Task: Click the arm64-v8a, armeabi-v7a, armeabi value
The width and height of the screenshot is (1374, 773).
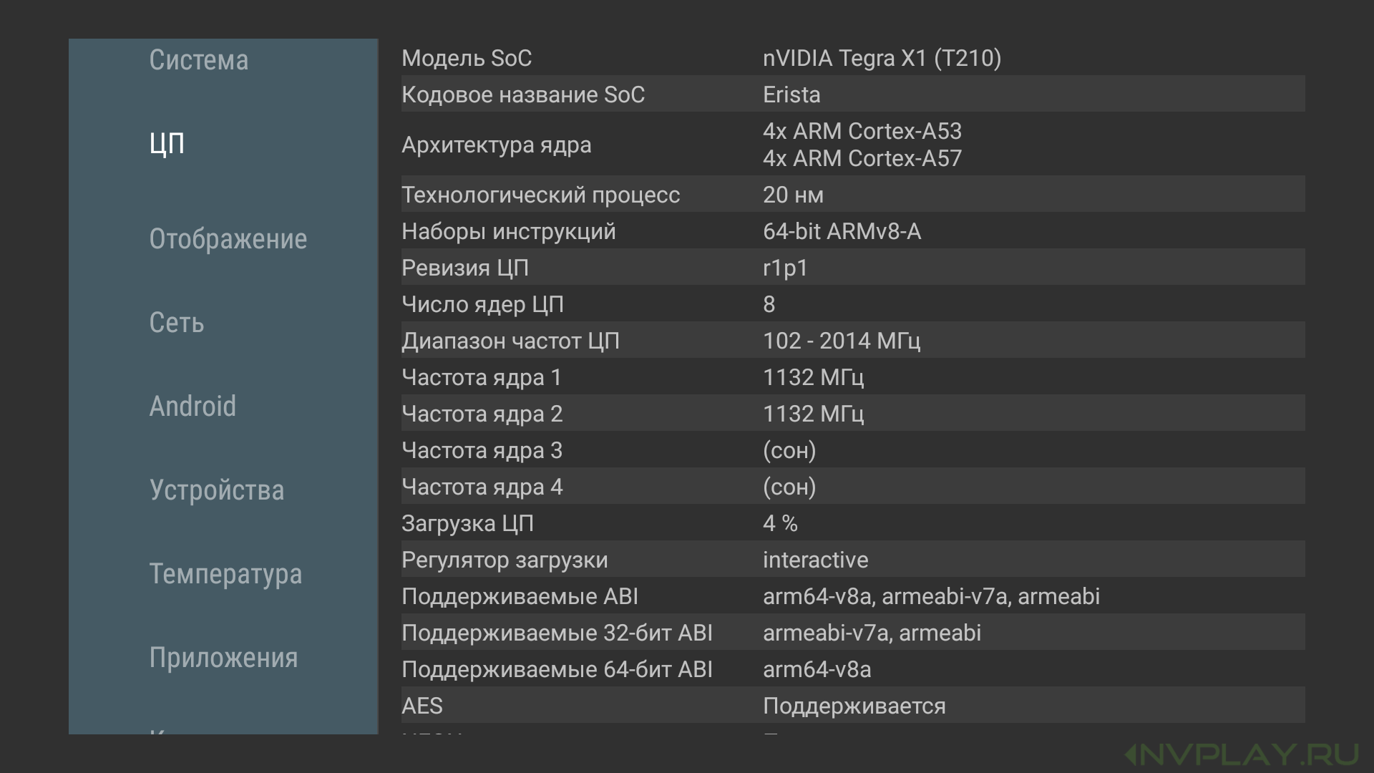Action: (931, 596)
